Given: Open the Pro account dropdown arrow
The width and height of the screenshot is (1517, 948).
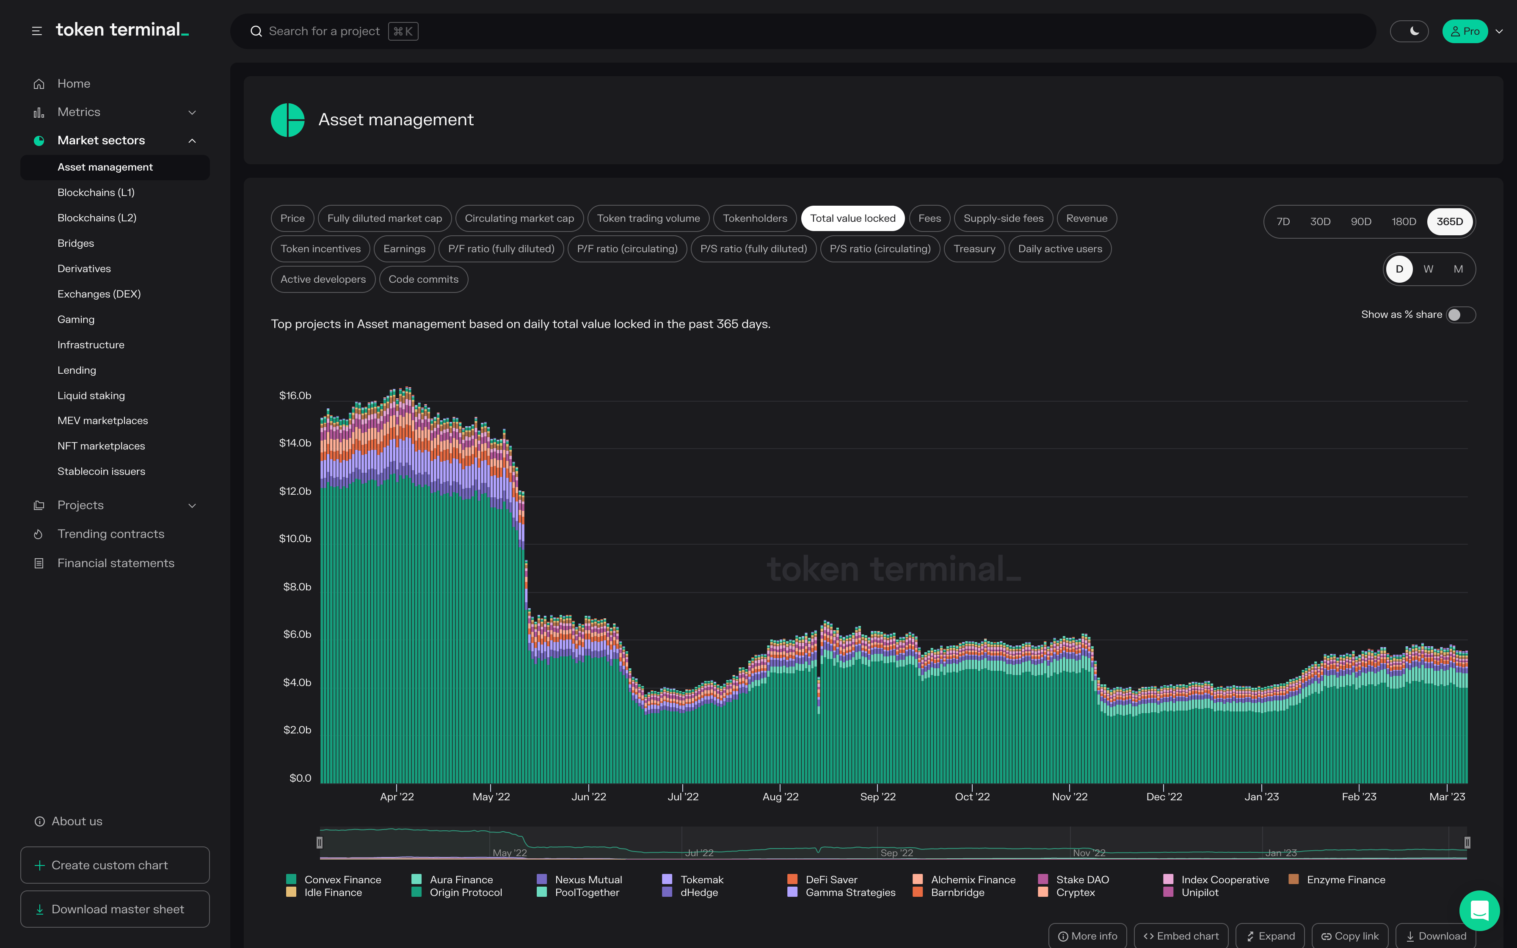Looking at the screenshot, I should 1500,31.
